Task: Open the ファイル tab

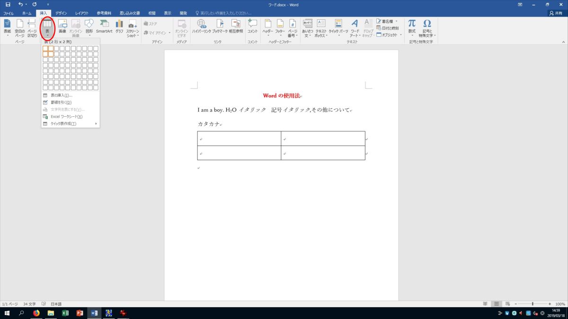Action: tap(9, 13)
